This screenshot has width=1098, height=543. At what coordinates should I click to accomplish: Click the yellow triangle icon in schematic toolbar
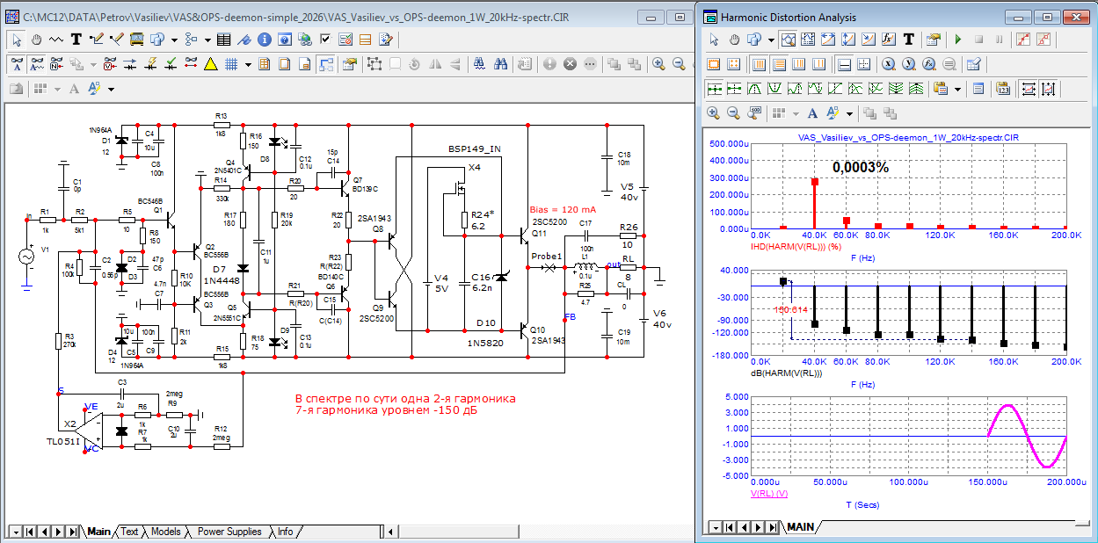pyautogui.click(x=211, y=64)
